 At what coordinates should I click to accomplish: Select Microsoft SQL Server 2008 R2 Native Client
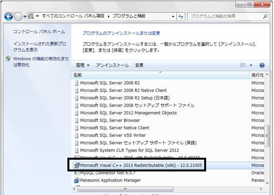(x=169, y=90)
